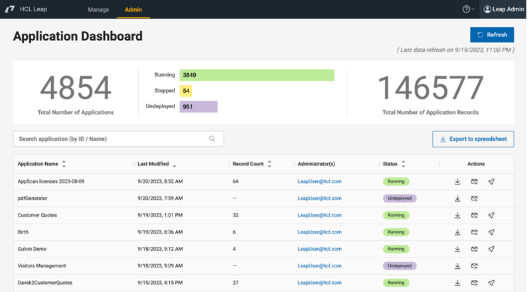
Task: Download the Gulcin Demo application
Action: [x=457, y=249]
